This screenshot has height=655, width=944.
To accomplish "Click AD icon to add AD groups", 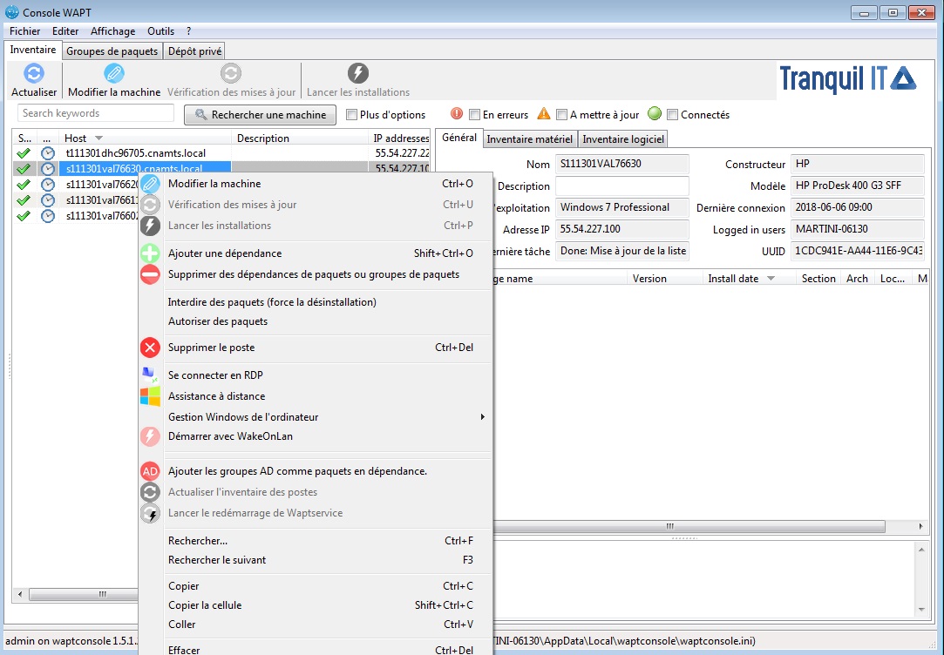I will pos(151,471).
